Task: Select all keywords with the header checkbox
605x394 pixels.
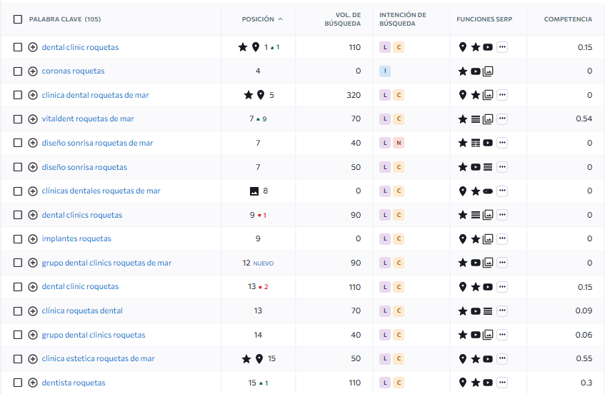Action: click(x=18, y=19)
